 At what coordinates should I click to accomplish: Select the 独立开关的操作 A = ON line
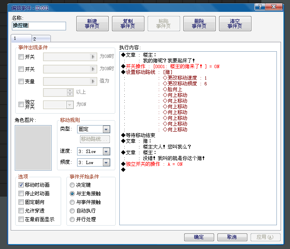click(x=152, y=164)
